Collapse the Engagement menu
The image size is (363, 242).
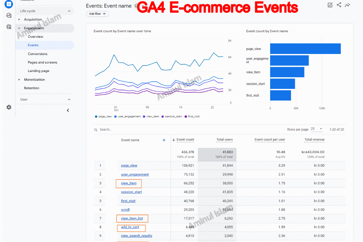(x=19, y=28)
